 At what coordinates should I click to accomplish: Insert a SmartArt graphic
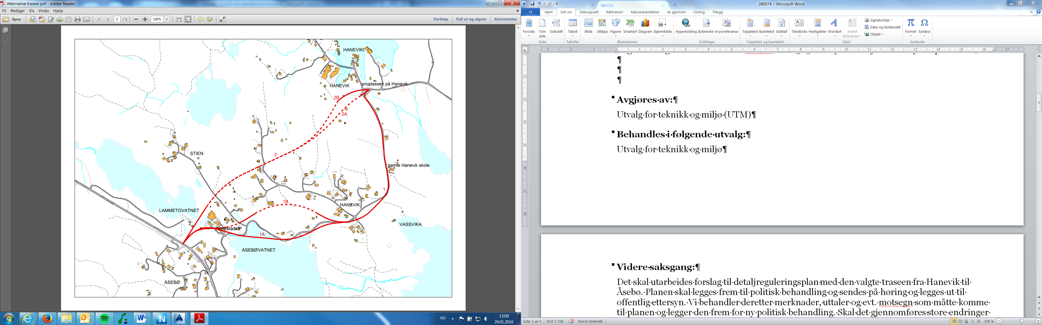coord(630,26)
